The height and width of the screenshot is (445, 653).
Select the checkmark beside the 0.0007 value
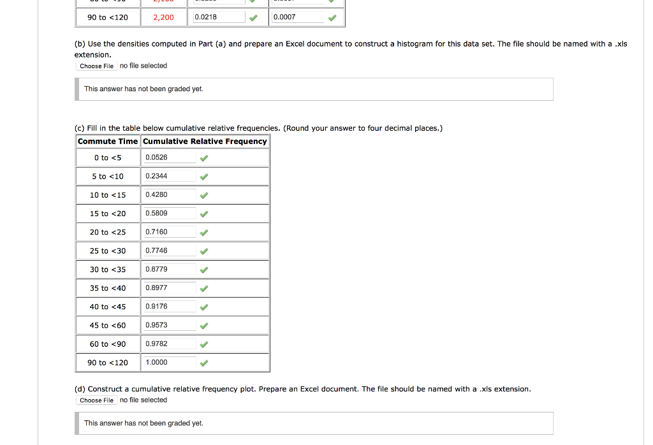tap(332, 18)
